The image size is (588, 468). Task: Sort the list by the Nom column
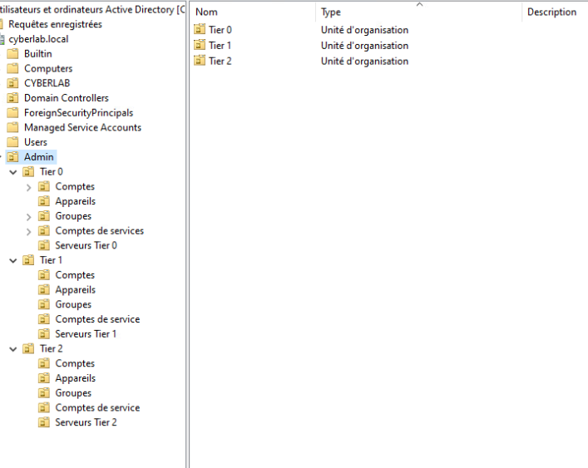[250, 12]
